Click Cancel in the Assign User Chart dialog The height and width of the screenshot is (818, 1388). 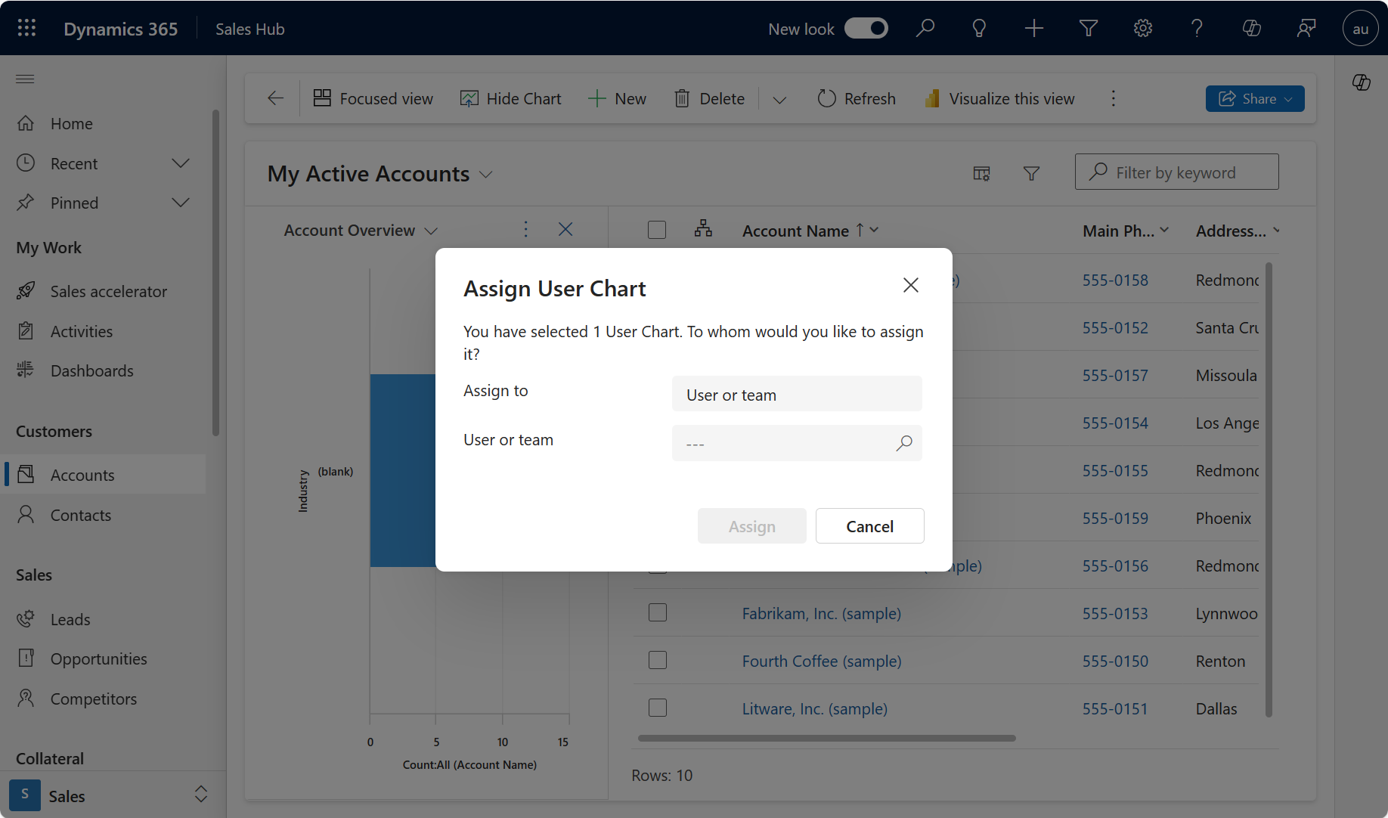point(869,525)
